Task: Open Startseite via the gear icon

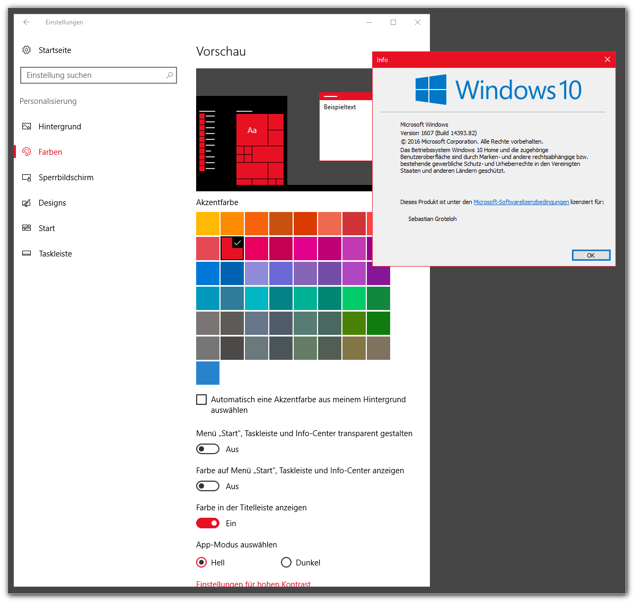Action: point(27,50)
